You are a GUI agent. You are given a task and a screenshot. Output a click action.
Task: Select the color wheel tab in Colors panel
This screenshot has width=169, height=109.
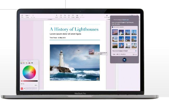(22, 63)
